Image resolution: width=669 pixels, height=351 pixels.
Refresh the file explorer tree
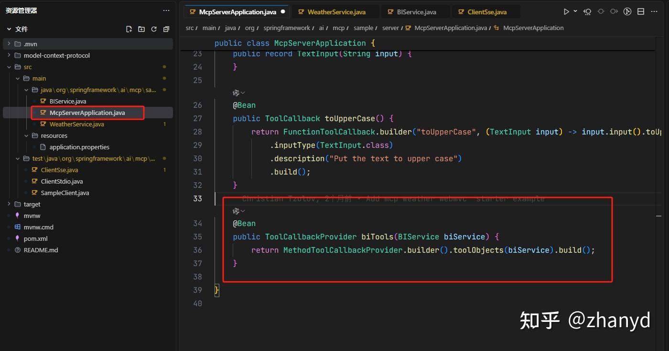point(154,29)
